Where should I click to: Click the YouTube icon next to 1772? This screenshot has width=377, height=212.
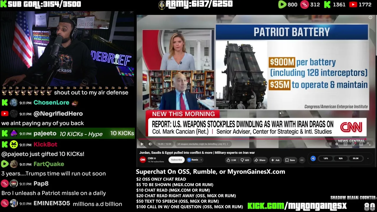pos(353,4)
